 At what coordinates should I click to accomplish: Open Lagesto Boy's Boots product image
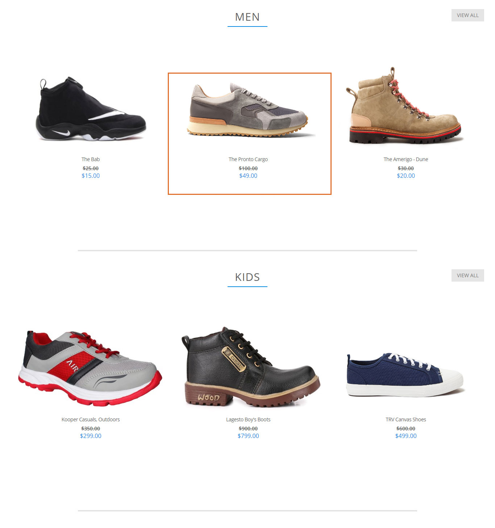pyautogui.click(x=250, y=367)
